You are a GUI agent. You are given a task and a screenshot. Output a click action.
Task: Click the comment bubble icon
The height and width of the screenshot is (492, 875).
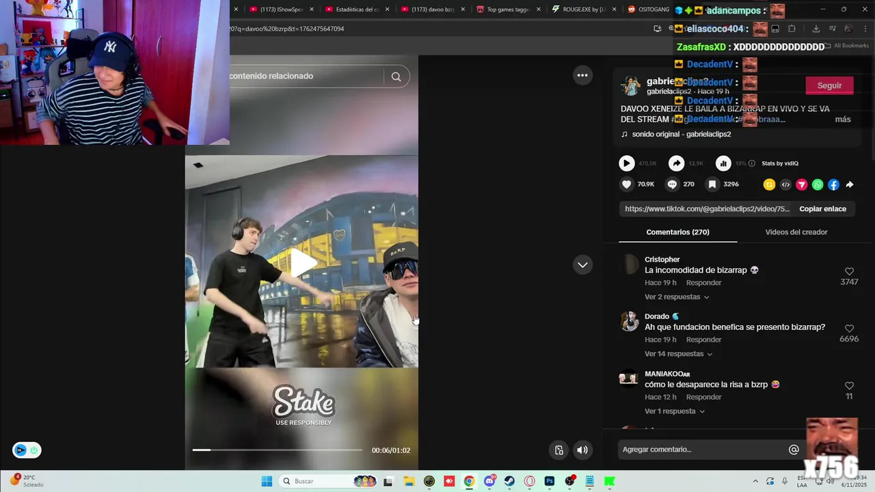pyautogui.click(x=672, y=184)
